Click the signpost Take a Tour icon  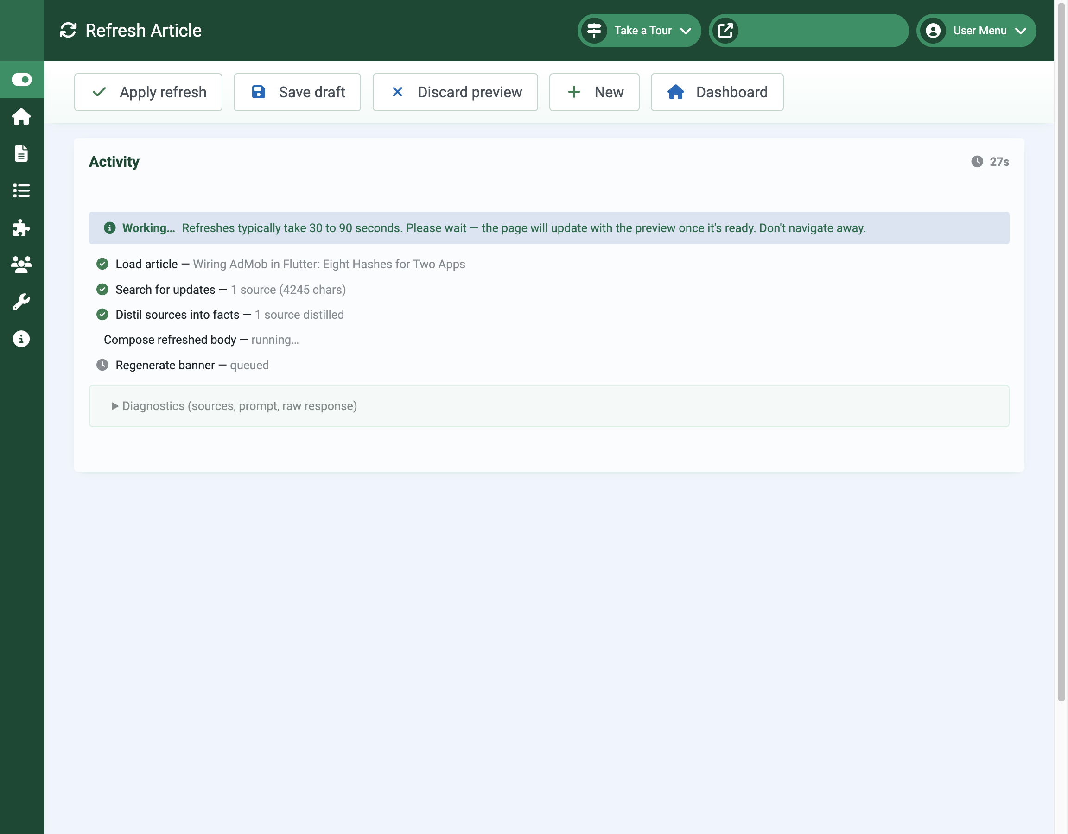pyautogui.click(x=594, y=30)
